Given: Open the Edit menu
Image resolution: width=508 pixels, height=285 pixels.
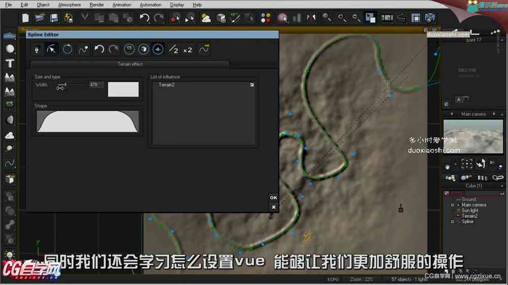Looking at the screenshot, I should [x=24, y=5].
